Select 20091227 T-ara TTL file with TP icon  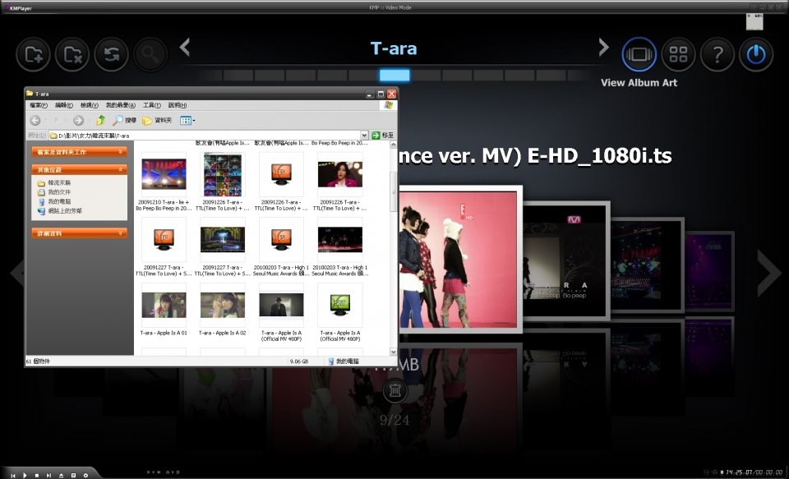click(164, 240)
